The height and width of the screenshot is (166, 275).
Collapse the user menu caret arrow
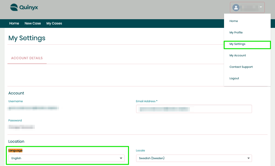(261, 7)
